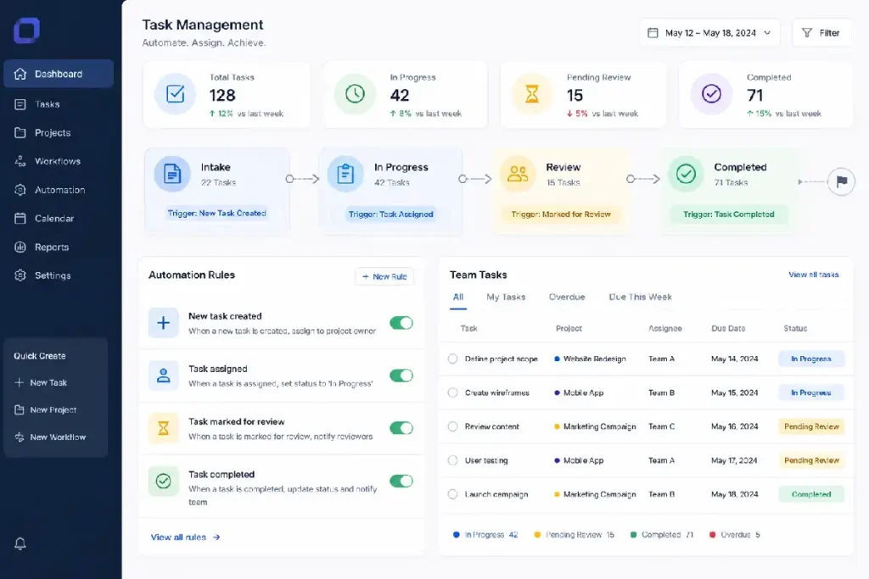Check off Create wireframes task
Image resolution: width=869 pixels, height=579 pixels.
click(x=453, y=392)
